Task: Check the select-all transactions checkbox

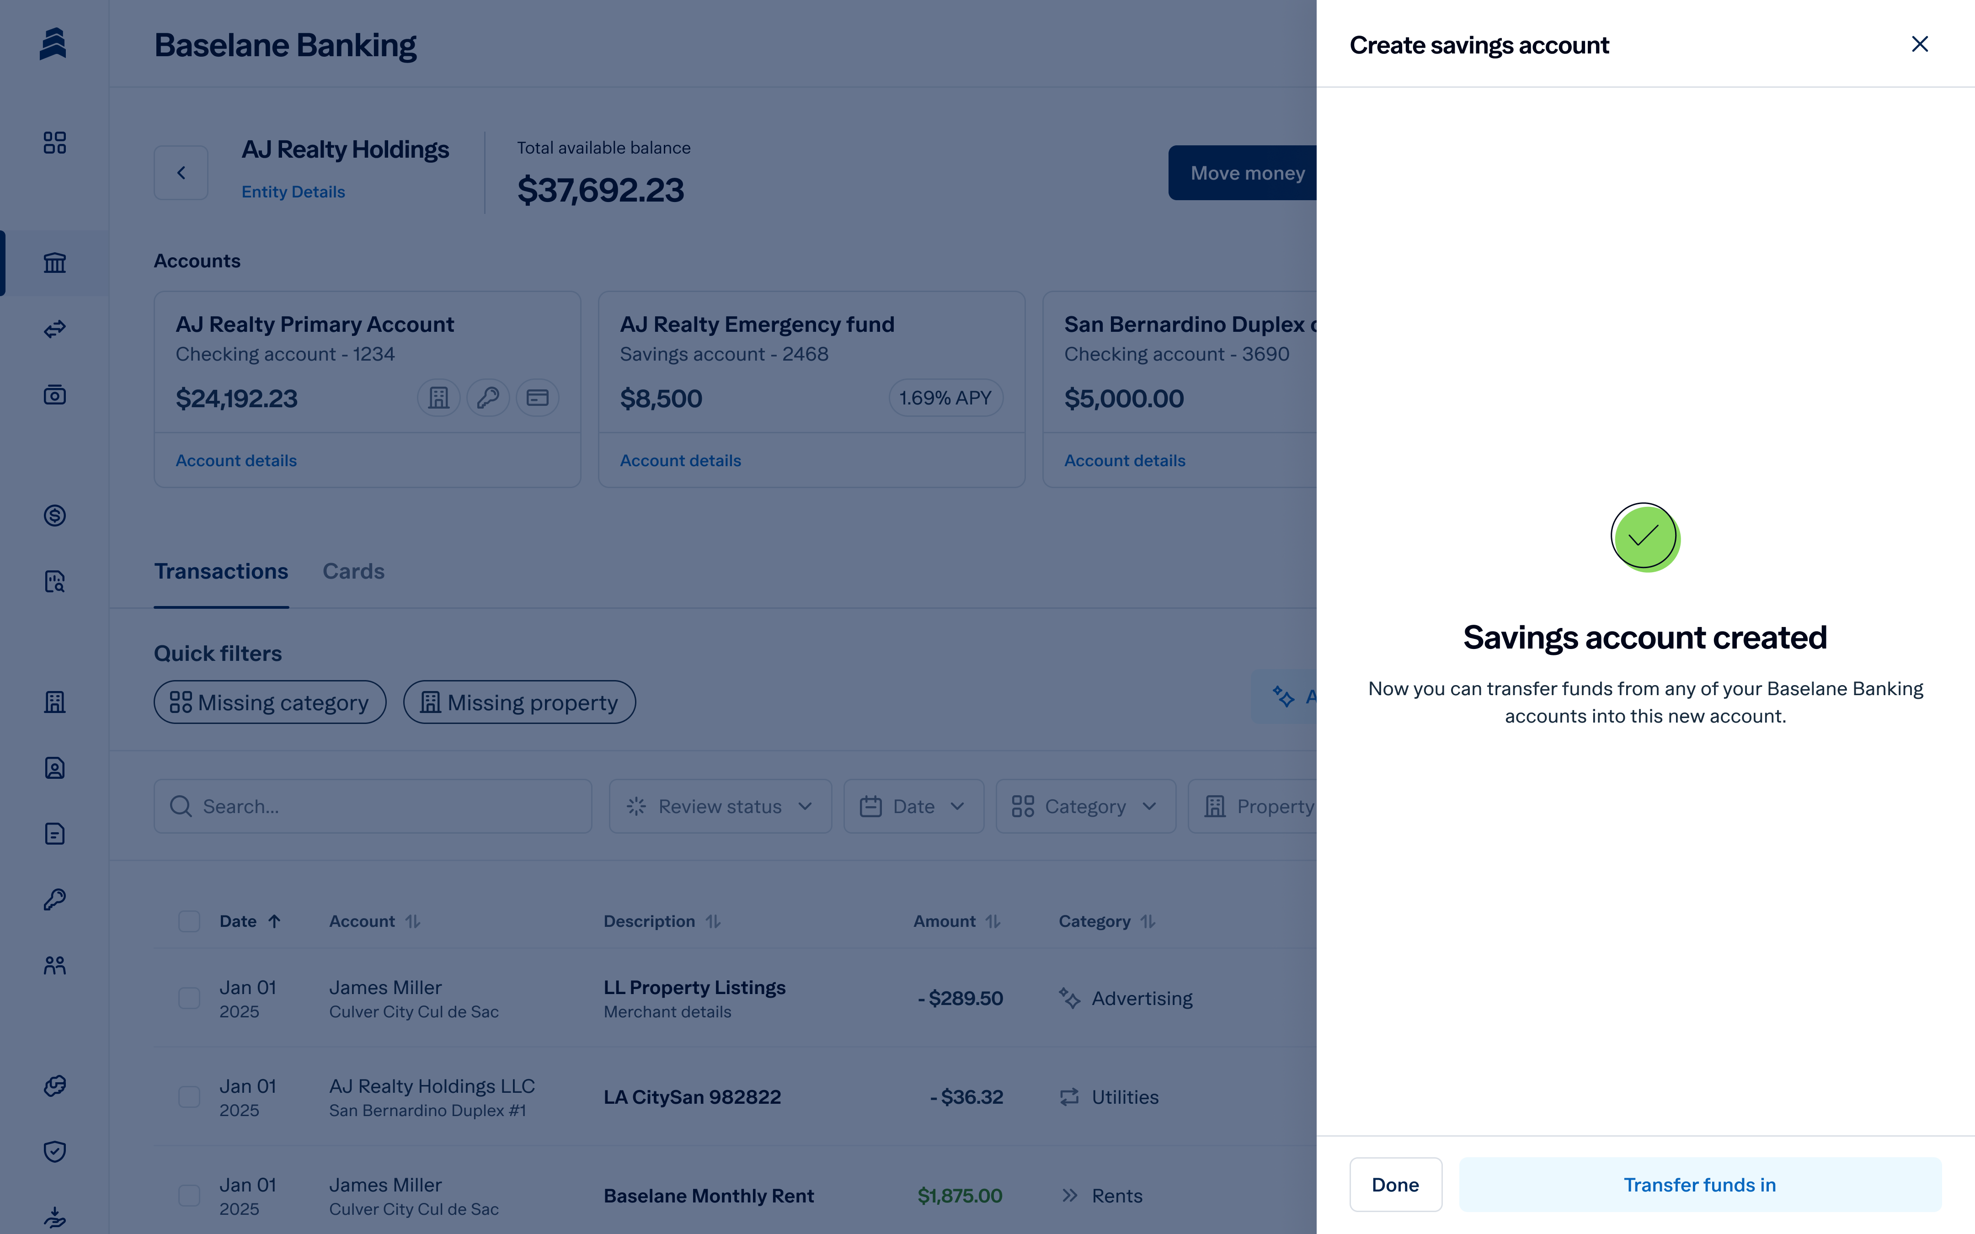Action: tap(189, 921)
